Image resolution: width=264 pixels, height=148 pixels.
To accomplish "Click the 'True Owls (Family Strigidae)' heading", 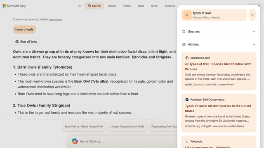I will [x=42, y=106].
